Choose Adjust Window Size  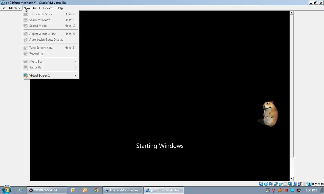[51, 34]
